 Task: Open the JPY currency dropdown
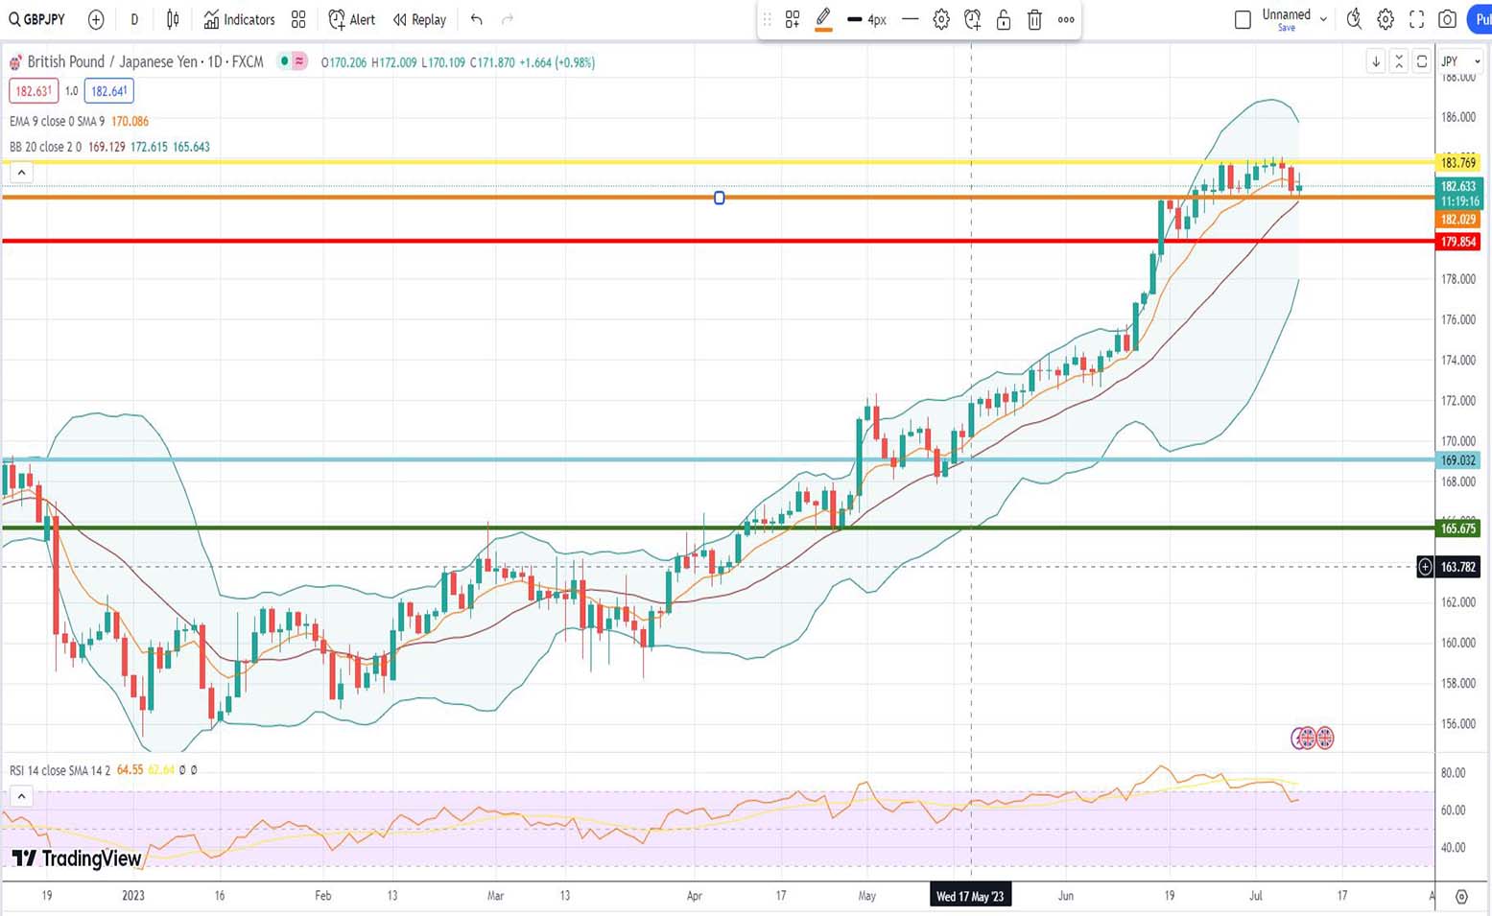pos(1461,61)
